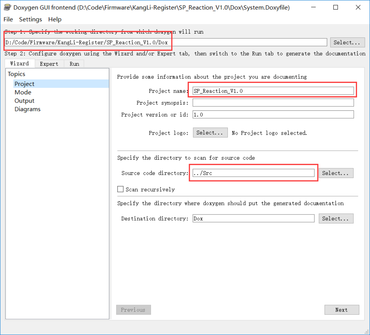Image resolution: width=370 pixels, height=335 pixels.
Task: Maximize the Doxygen window
Action: pos(336,7)
